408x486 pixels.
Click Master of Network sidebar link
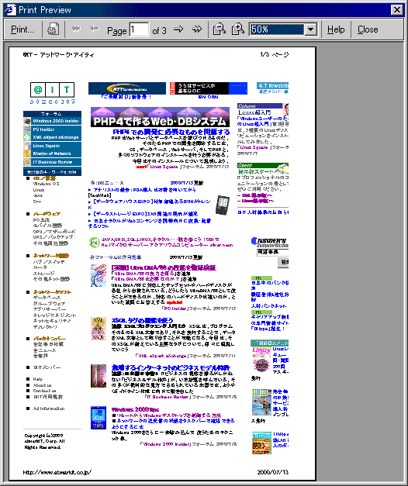[x=52, y=153]
